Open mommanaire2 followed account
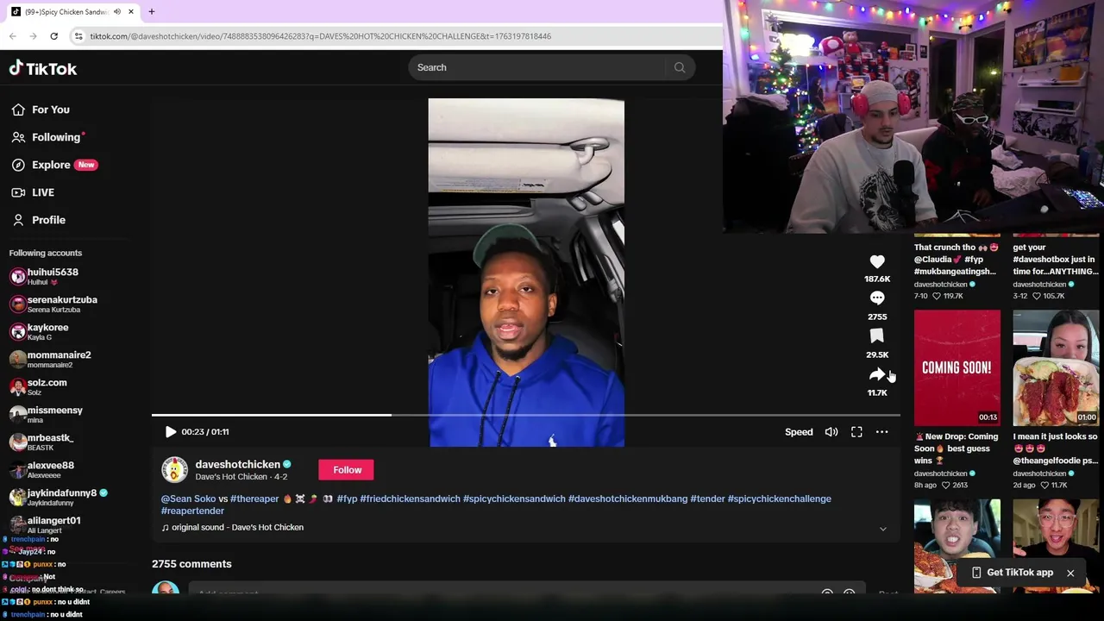1104x621 pixels. pos(50,359)
